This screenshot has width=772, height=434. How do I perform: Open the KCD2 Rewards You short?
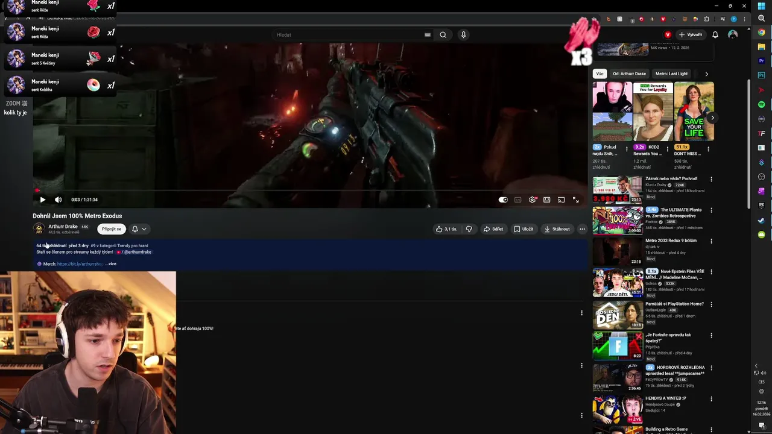point(653,112)
